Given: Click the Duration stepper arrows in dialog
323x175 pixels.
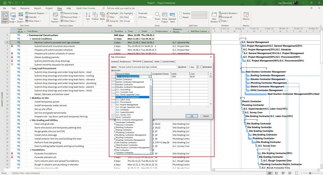Looking at the screenshot, I should 198,67.
